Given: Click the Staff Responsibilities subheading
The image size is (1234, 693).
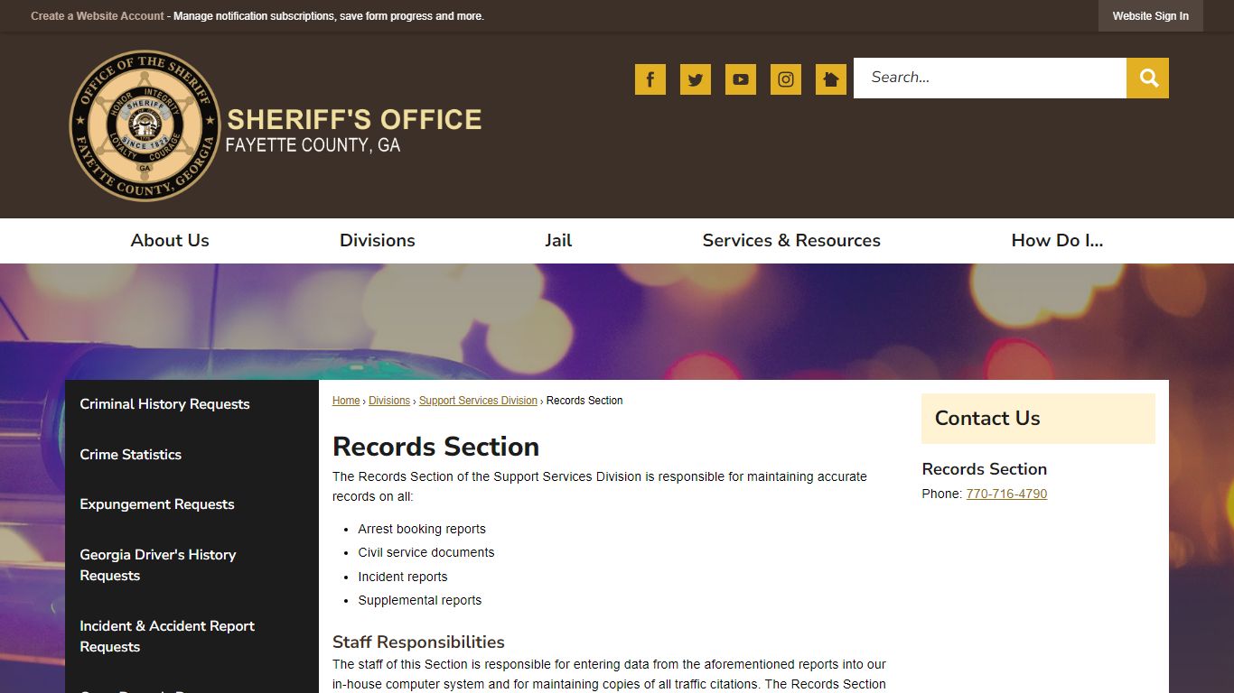Looking at the screenshot, I should (x=418, y=642).
